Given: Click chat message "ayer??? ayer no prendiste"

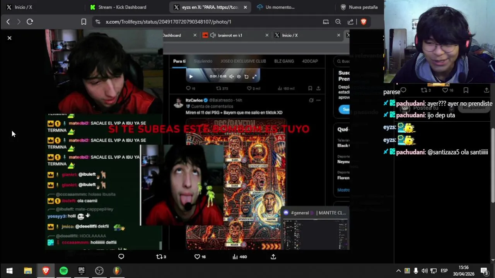Looking at the screenshot, I should (x=460, y=104).
